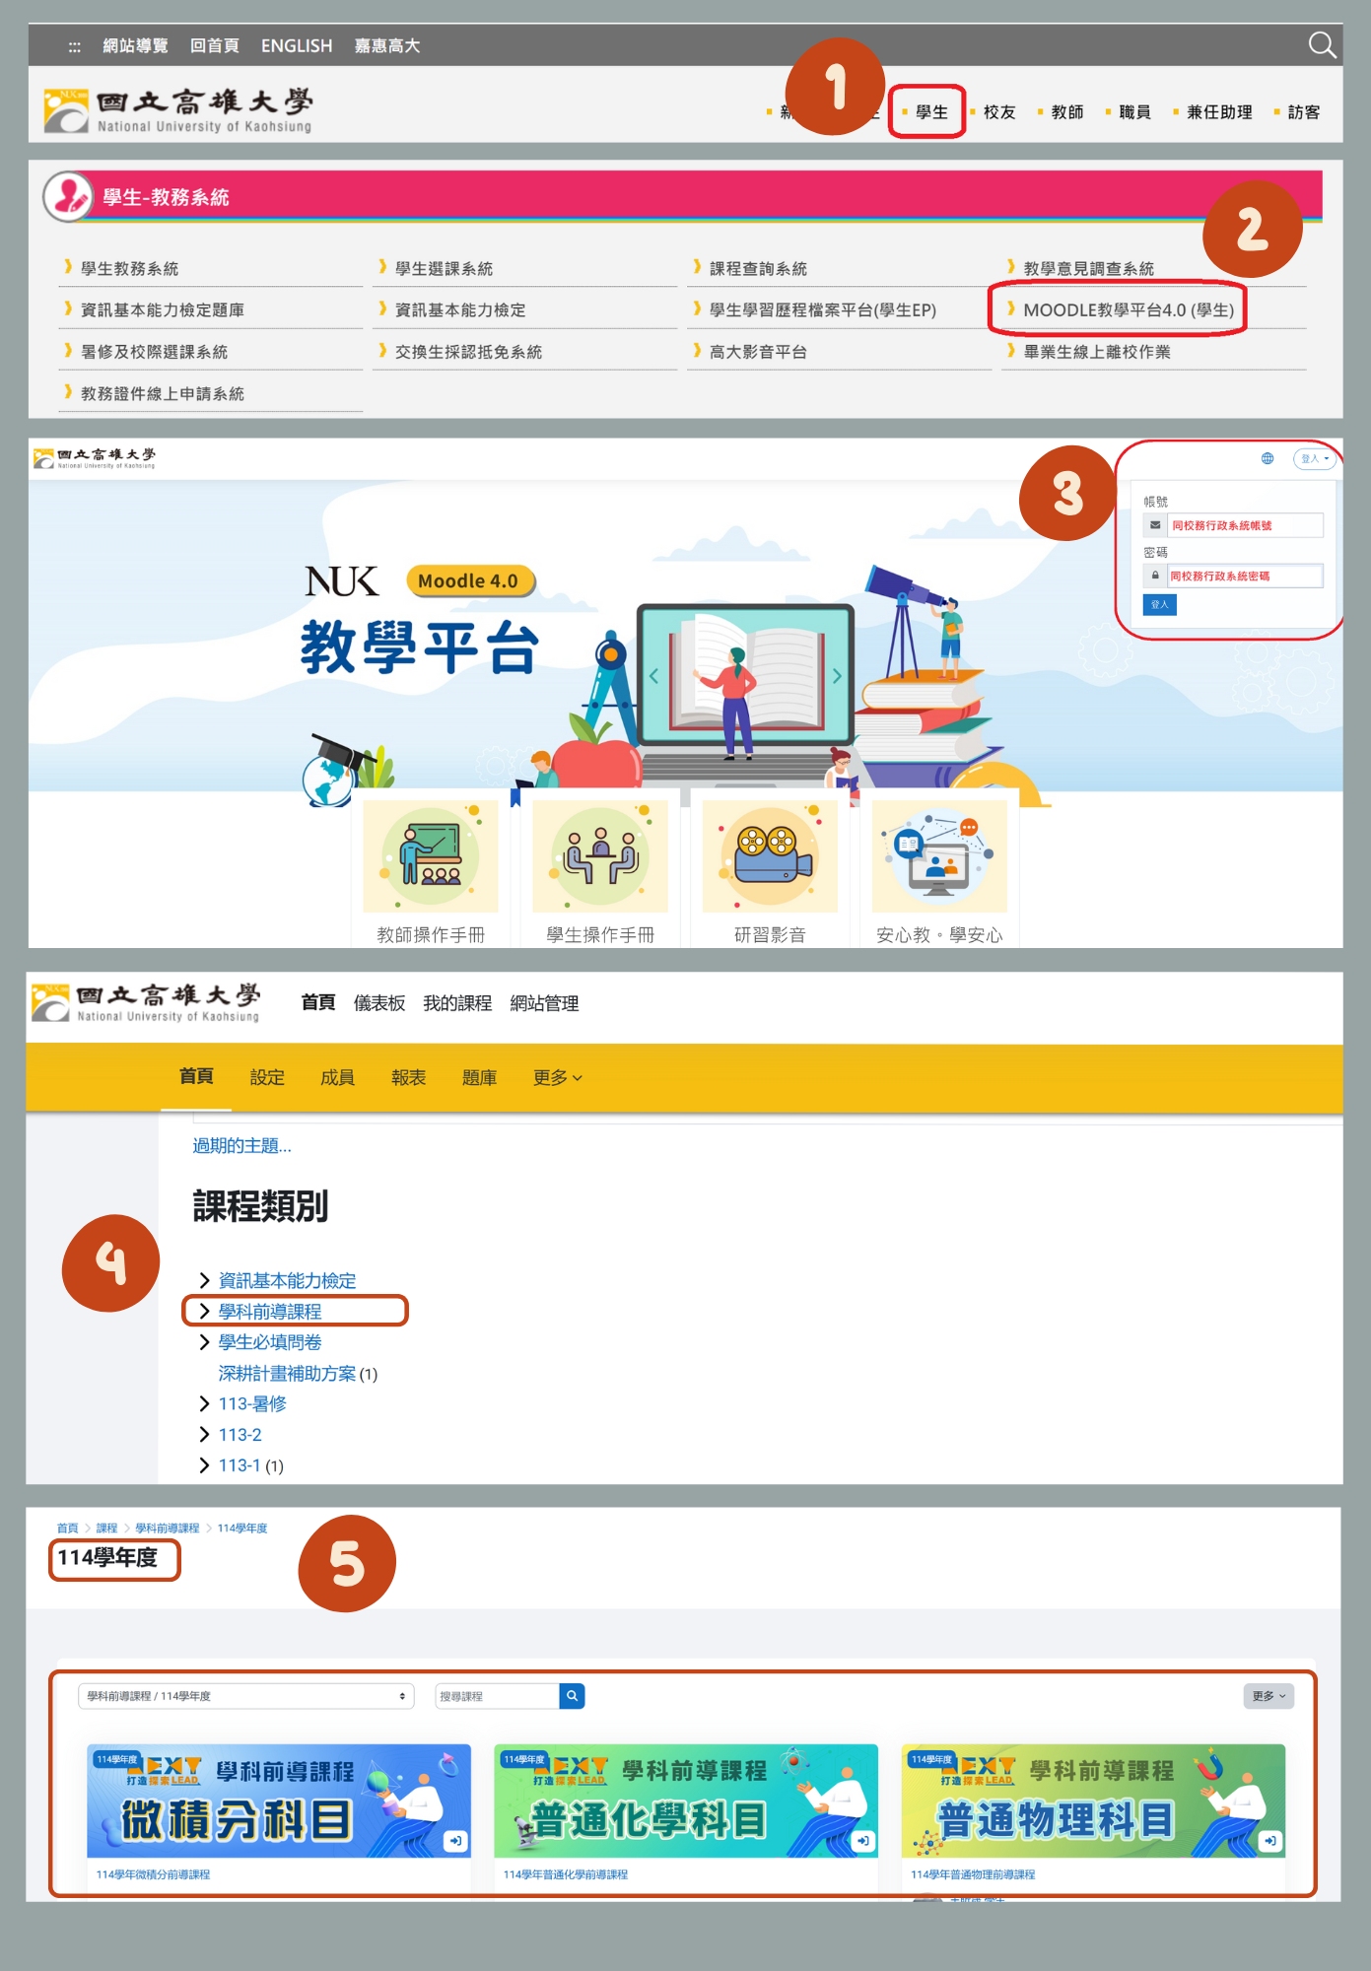
Task: Open 深耕計畫補助方案 category link
Action: pyautogui.click(x=287, y=1373)
